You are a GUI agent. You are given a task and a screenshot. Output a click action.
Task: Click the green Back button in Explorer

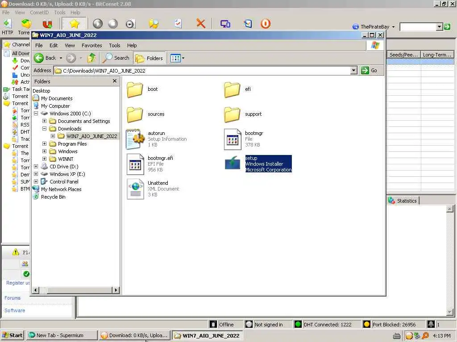45,58
